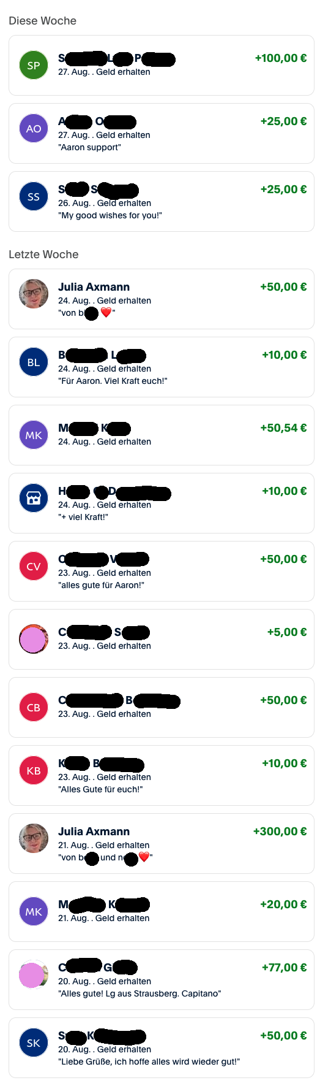The image size is (320, 1083).
Task: Open the transaction with note "Aaron support"
Action: click(162, 133)
